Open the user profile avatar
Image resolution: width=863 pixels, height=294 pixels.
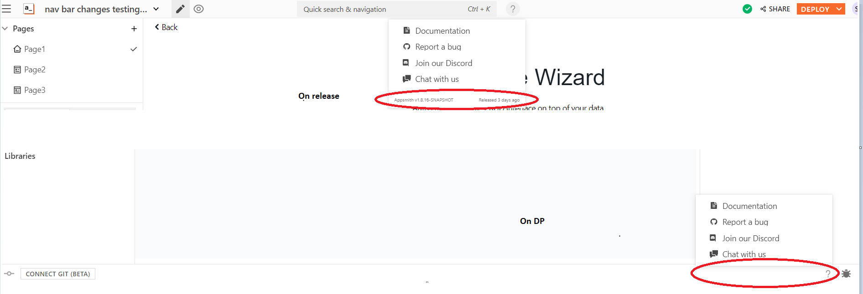tap(856, 9)
